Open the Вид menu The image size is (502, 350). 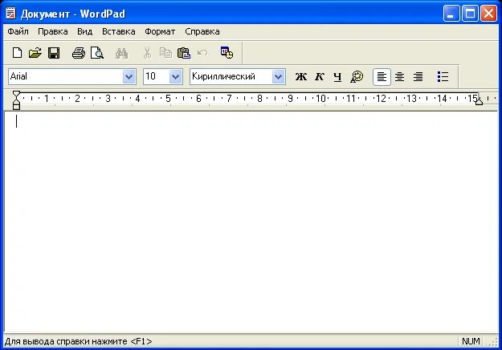[85, 31]
